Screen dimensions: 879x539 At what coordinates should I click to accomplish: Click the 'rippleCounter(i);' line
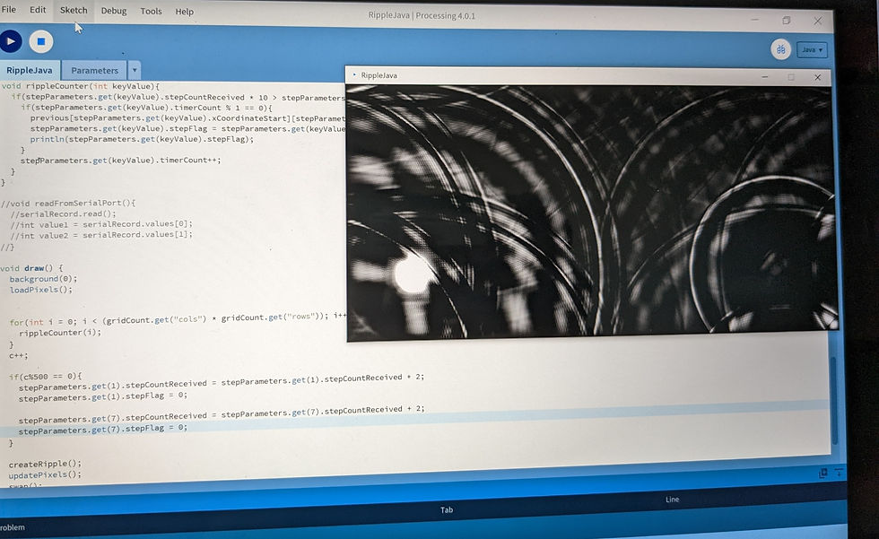(x=60, y=332)
